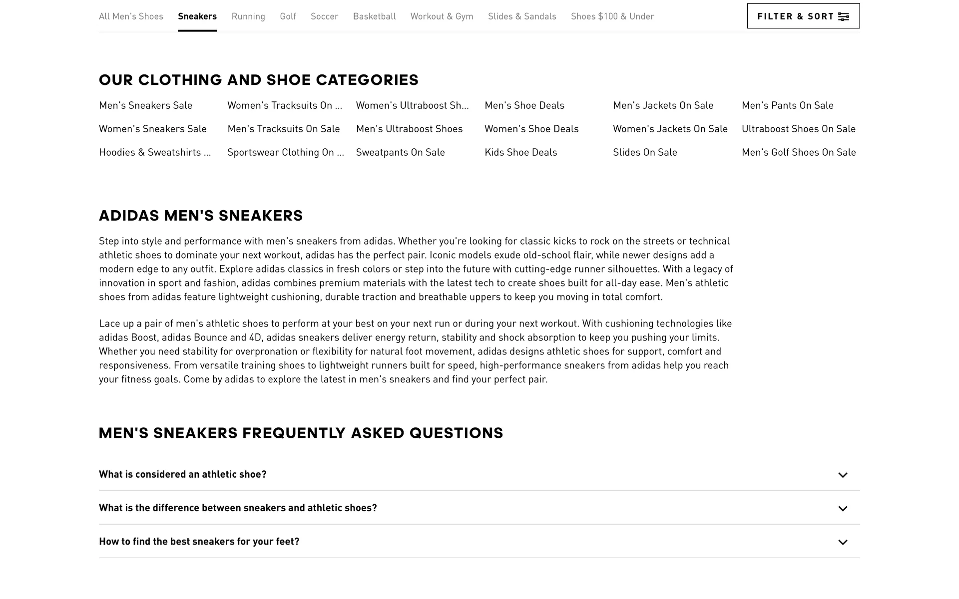Image resolution: width=959 pixels, height=599 pixels.
Task: Click the Women's Shoe Deals link
Action: click(x=531, y=129)
